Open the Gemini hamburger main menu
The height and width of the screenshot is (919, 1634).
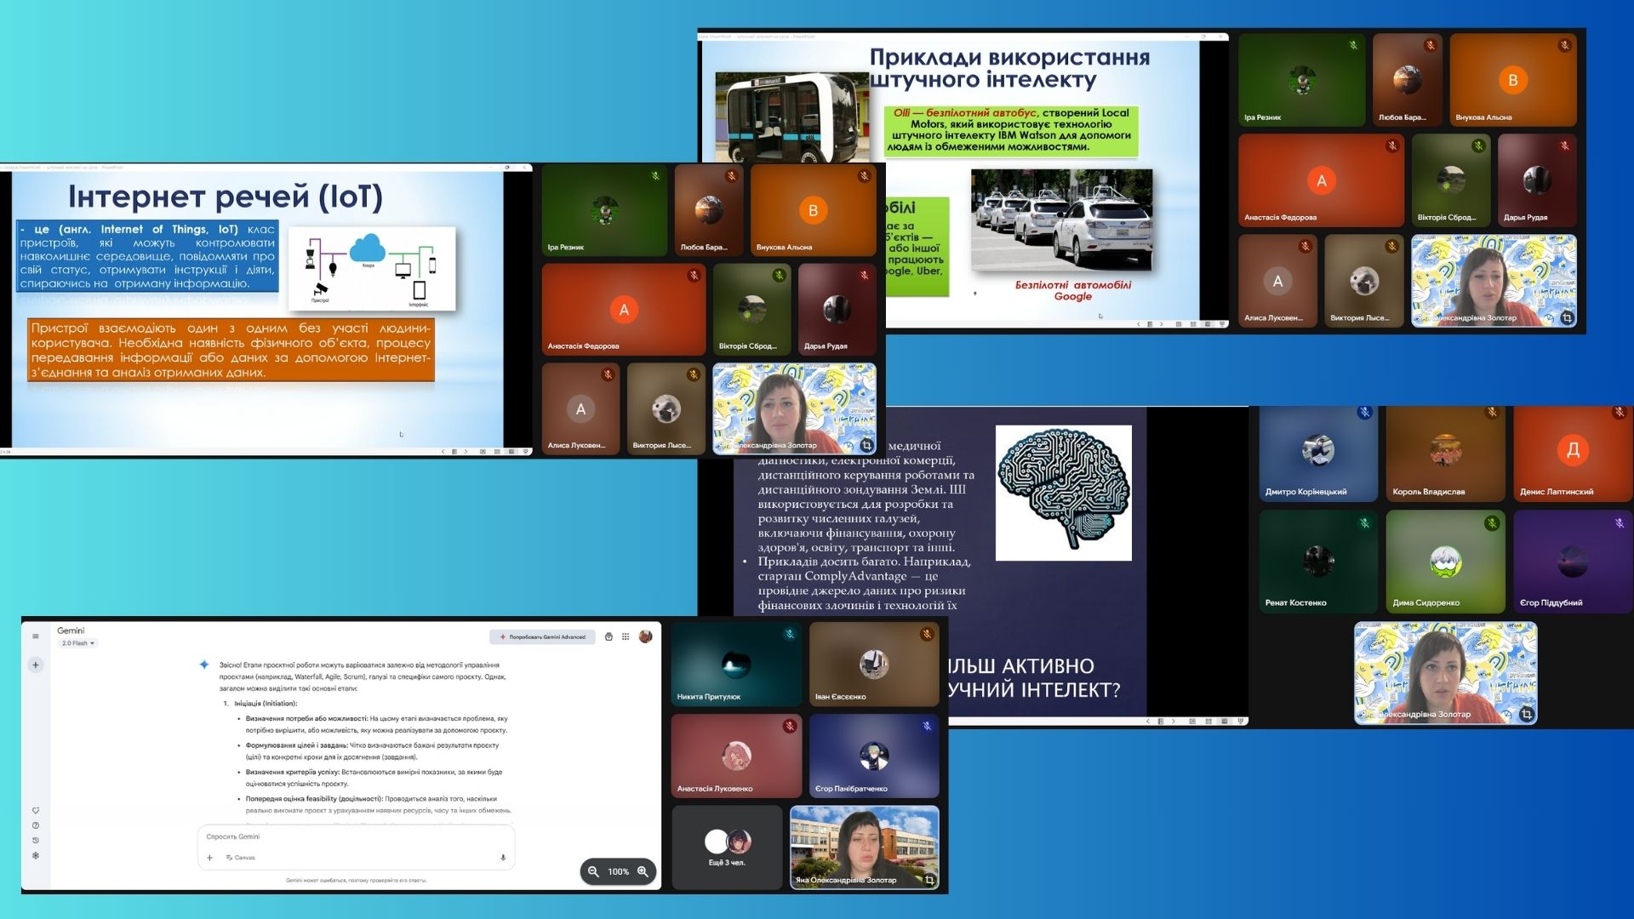(x=36, y=636)
